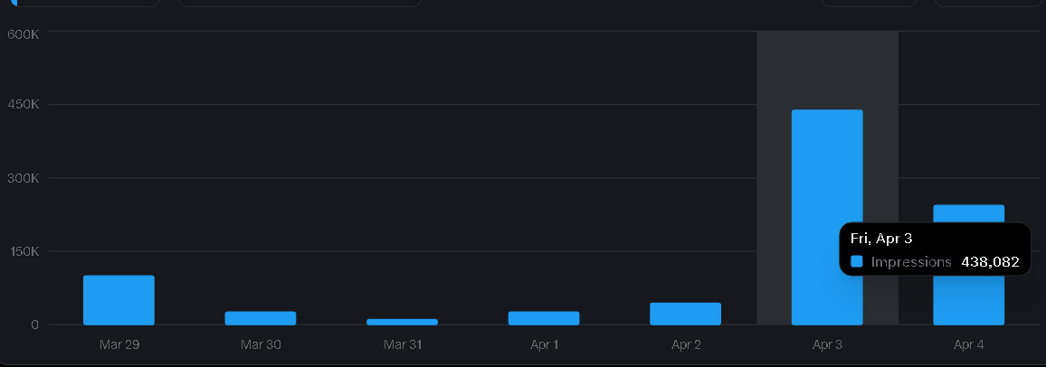Click the Apr 3 date label
1046x367 pixels.
click(827, 344)
